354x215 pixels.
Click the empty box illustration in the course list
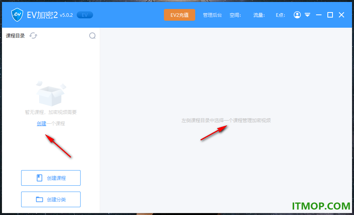pyautogui.click(x=51, y=93)
